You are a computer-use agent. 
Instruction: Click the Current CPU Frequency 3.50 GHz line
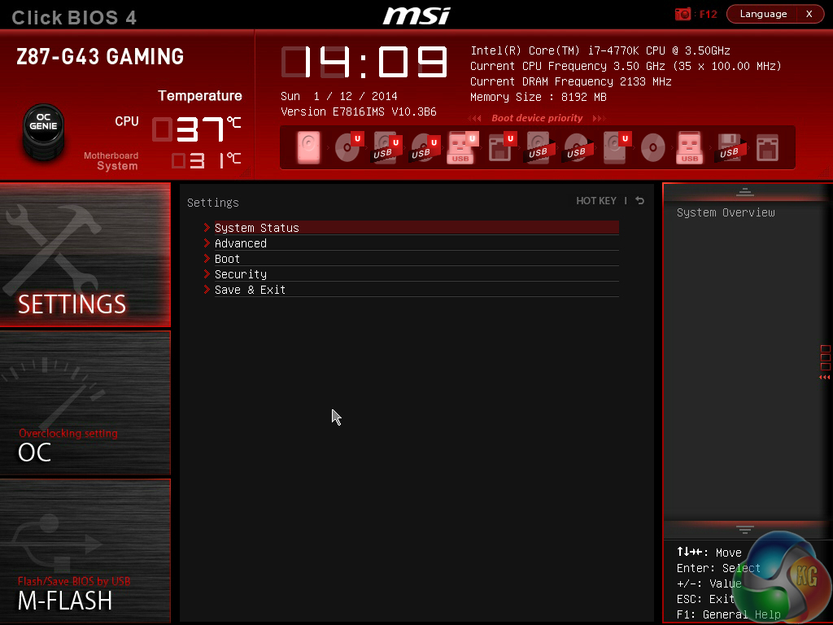(x=626, y=66)
